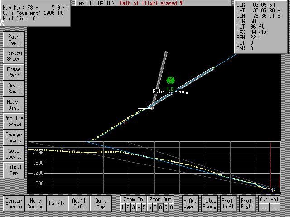Viewport: 290px width, 217px height.
Task: Click the Zoom In button
Action: pyautogui.click(x=133, y=199)
